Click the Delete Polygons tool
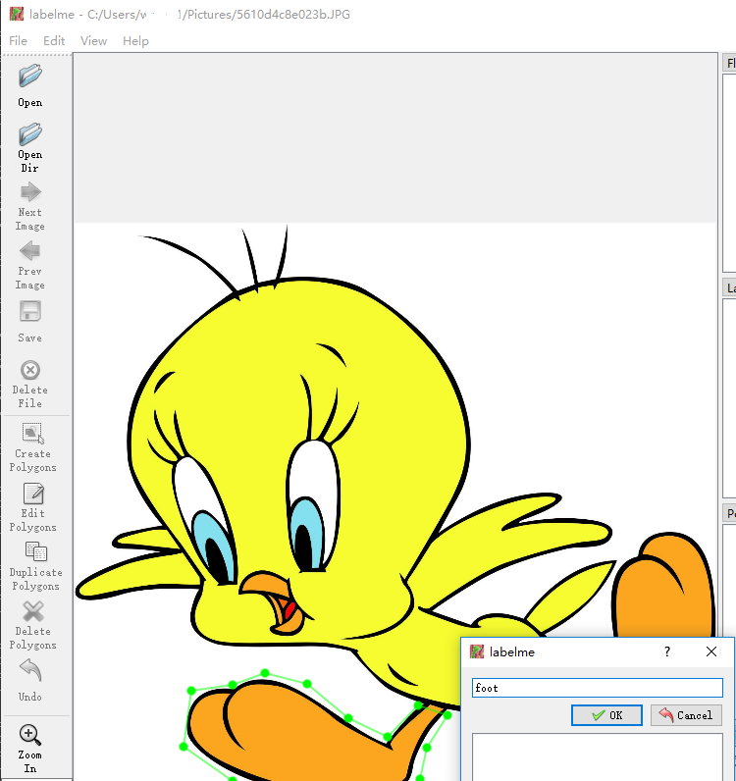Image resolution: width=736 pixels, height=781 pixels. point(33,625)
